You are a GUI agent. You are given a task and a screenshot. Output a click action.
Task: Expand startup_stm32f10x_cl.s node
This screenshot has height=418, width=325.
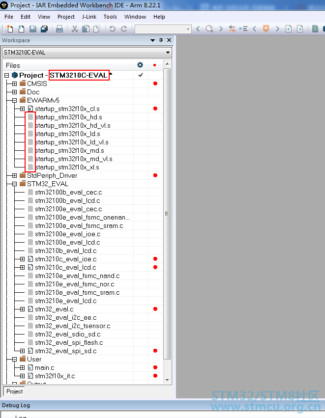pos(23,109)
